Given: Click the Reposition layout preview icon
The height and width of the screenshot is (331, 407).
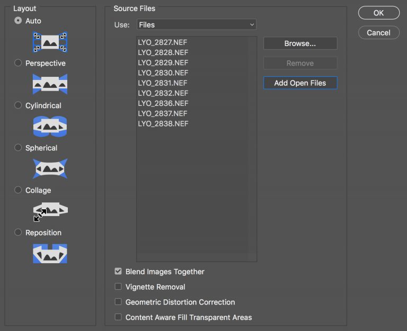Looking at the screenshot, I should (x=50, y=254).
